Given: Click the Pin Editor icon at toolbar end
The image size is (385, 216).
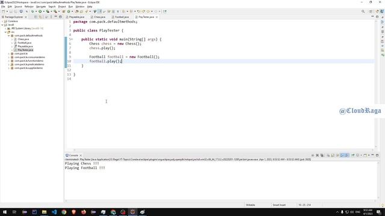Looking at the screenshot, I should pos(164,11).
